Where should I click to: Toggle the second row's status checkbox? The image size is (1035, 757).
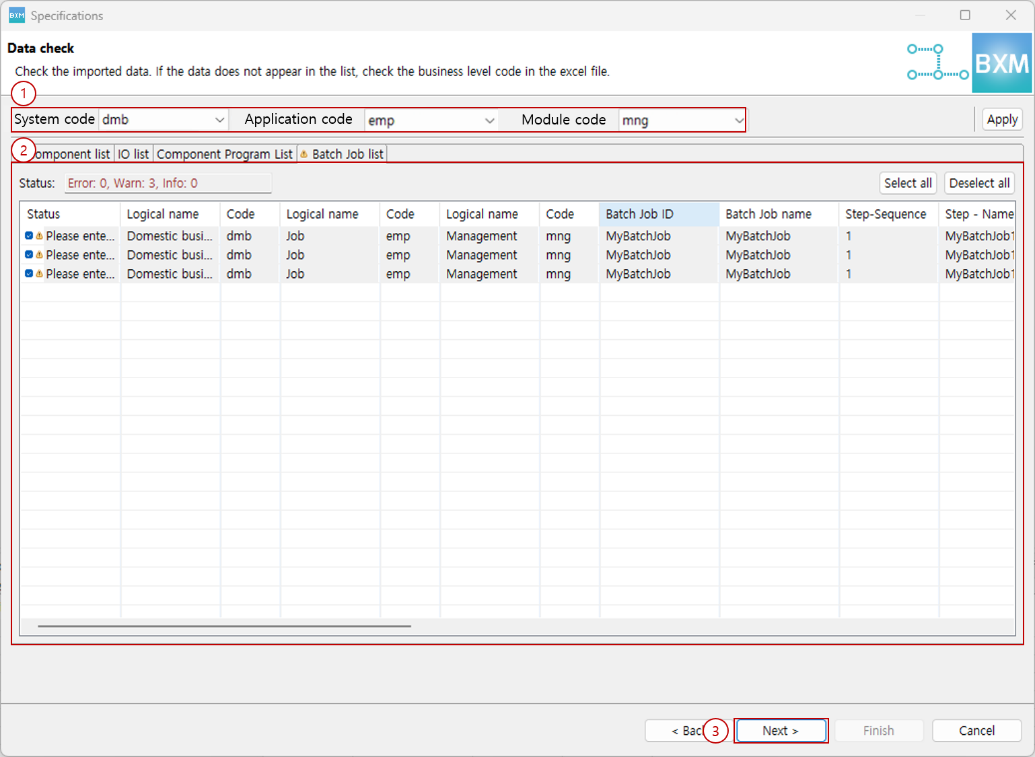point(29,255)
